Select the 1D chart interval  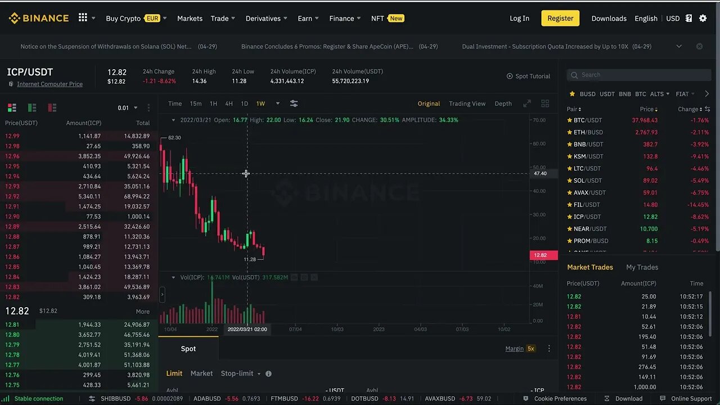[244, 103]
